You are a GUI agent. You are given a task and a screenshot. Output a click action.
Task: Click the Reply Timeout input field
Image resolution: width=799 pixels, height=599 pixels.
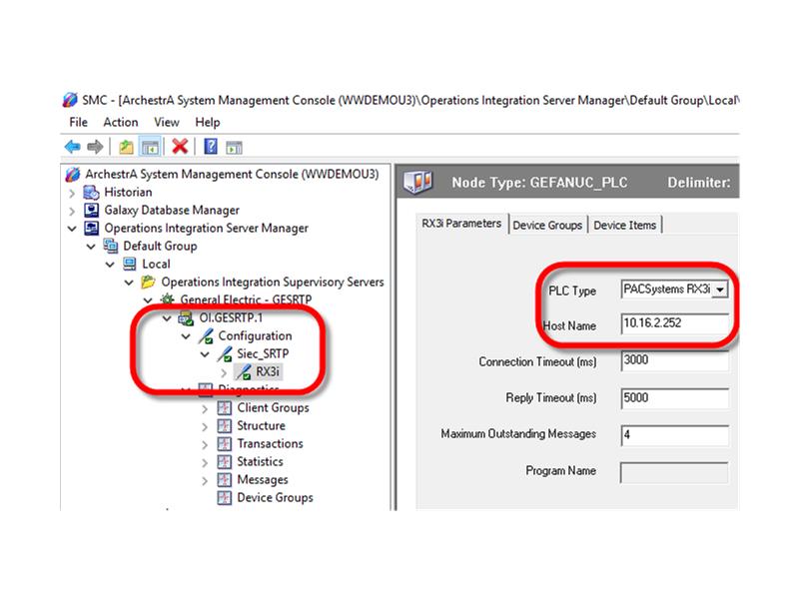click(x=675, y=397)
